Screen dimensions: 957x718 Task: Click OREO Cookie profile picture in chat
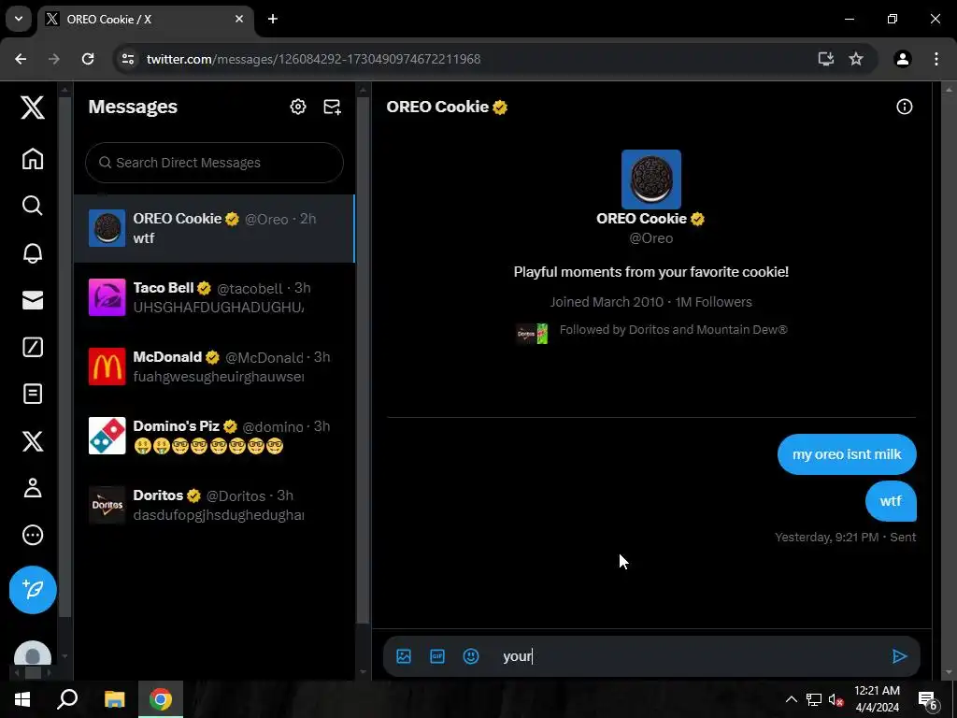[651, 179]
